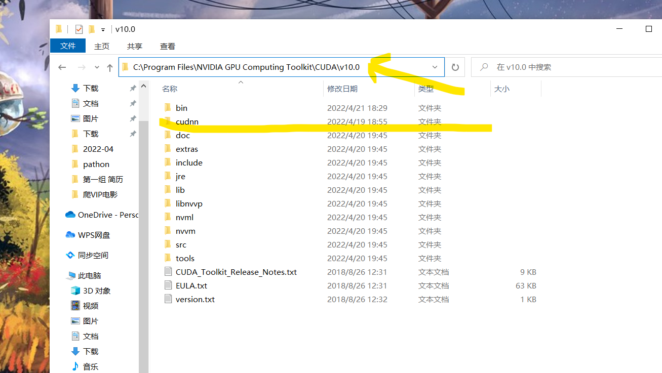Viewport: 662px width, 373px height.
Task: Open WPS网盘 in navigation pane
Action: click(88, 235)
